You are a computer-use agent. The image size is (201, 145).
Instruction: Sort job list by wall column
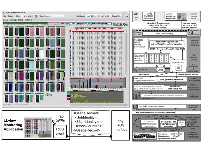(x=96, y=28)
